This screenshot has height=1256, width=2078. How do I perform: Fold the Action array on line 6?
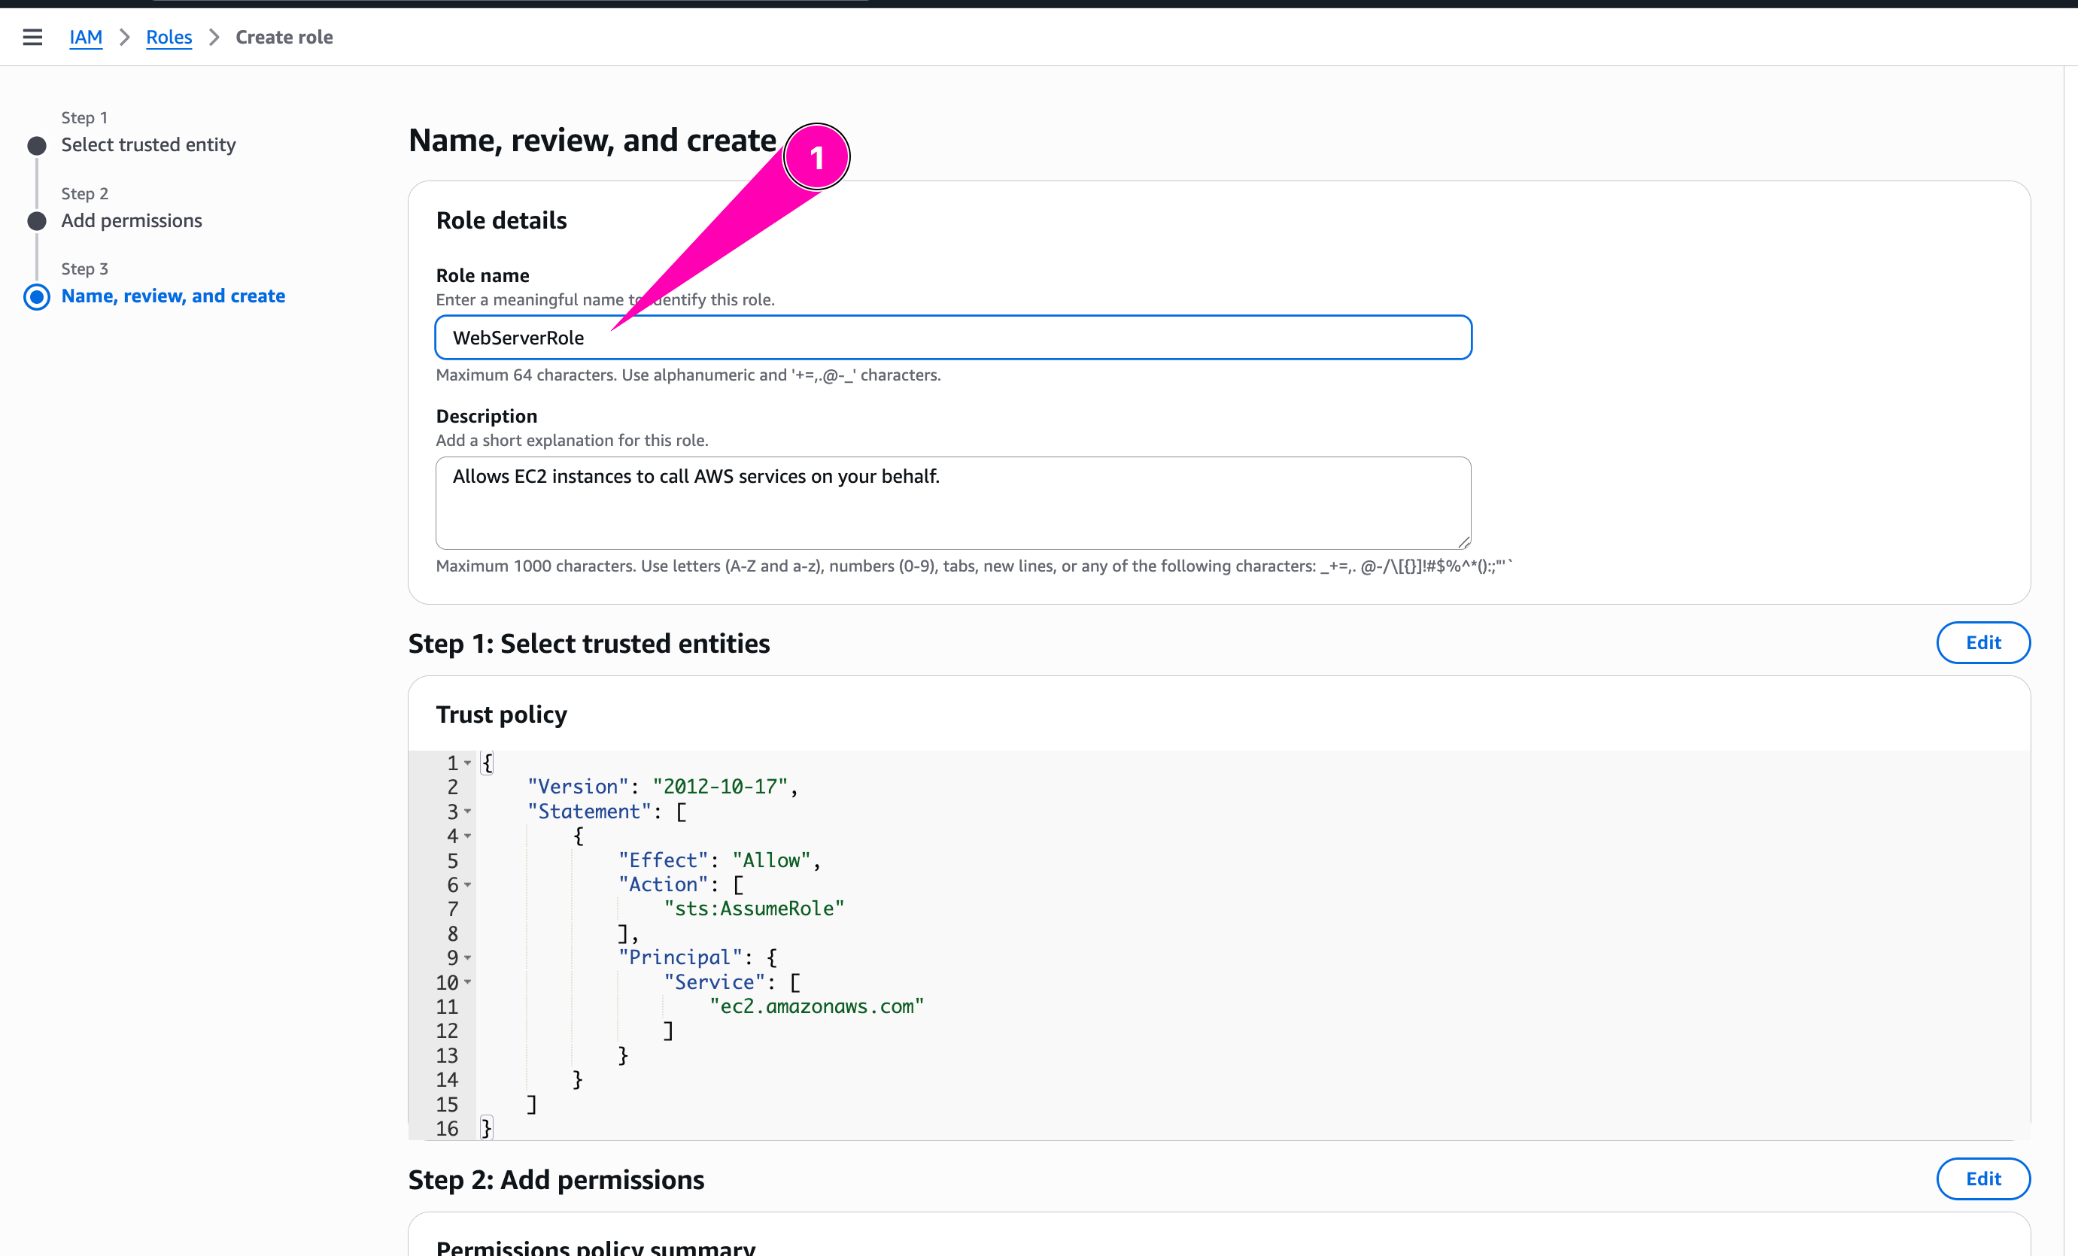(x=468, y=885)
